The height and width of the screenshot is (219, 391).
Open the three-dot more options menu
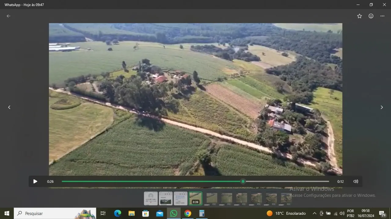tap(382, 16)
